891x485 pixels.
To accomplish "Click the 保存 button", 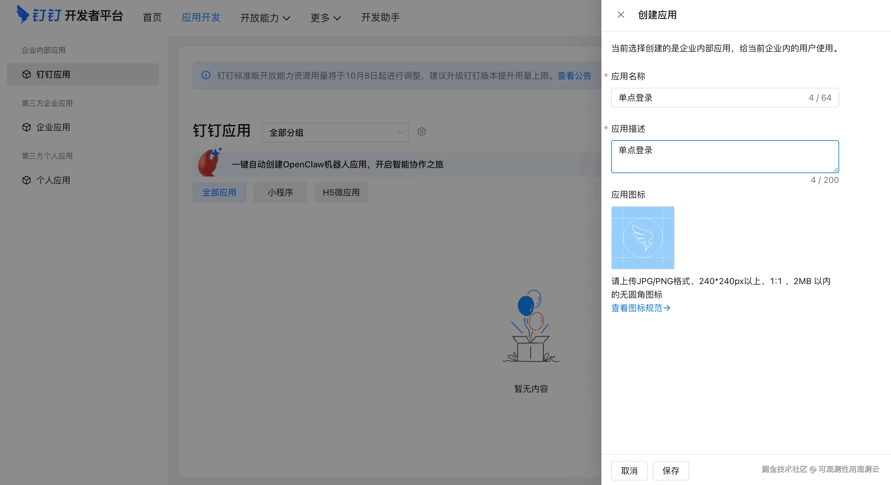I will (670, 470).
